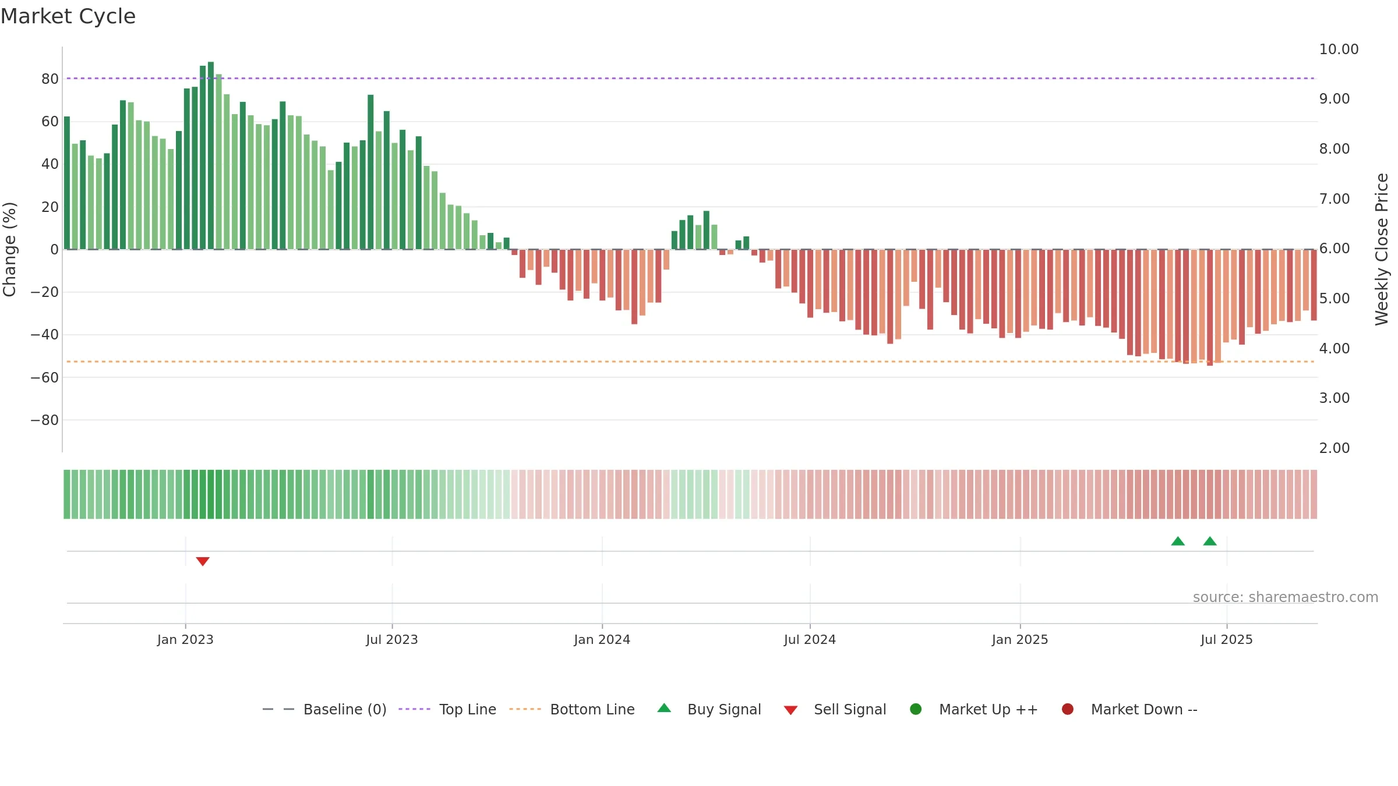This screenshot has height=786, width=1398.
Task: Click the 80 tick on Change axis
Action: pos(50,79)
